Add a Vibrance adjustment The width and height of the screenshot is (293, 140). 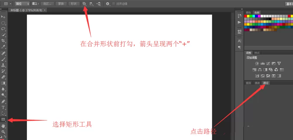click(x=279, y=63)
